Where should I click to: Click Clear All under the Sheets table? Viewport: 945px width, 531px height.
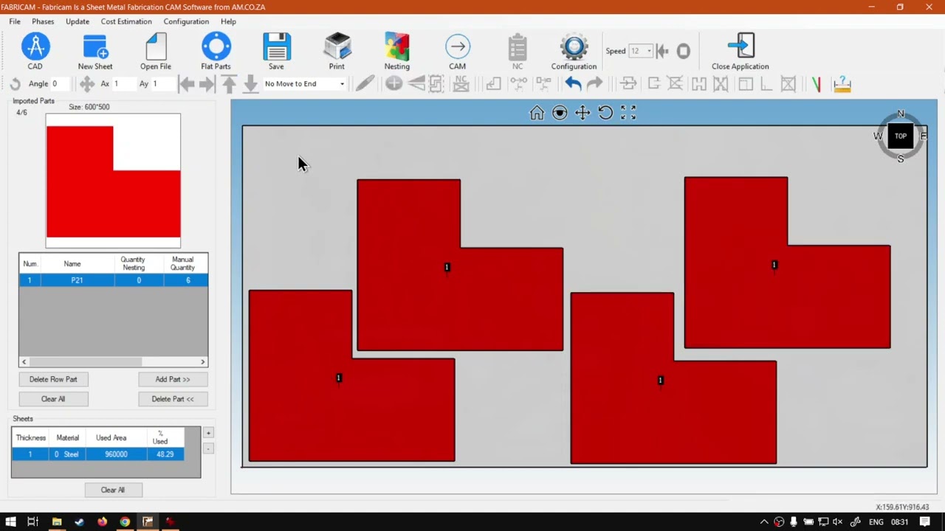(x=113, y=490)
